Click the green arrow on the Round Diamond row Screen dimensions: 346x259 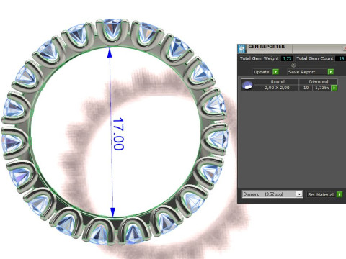(334, 88)
